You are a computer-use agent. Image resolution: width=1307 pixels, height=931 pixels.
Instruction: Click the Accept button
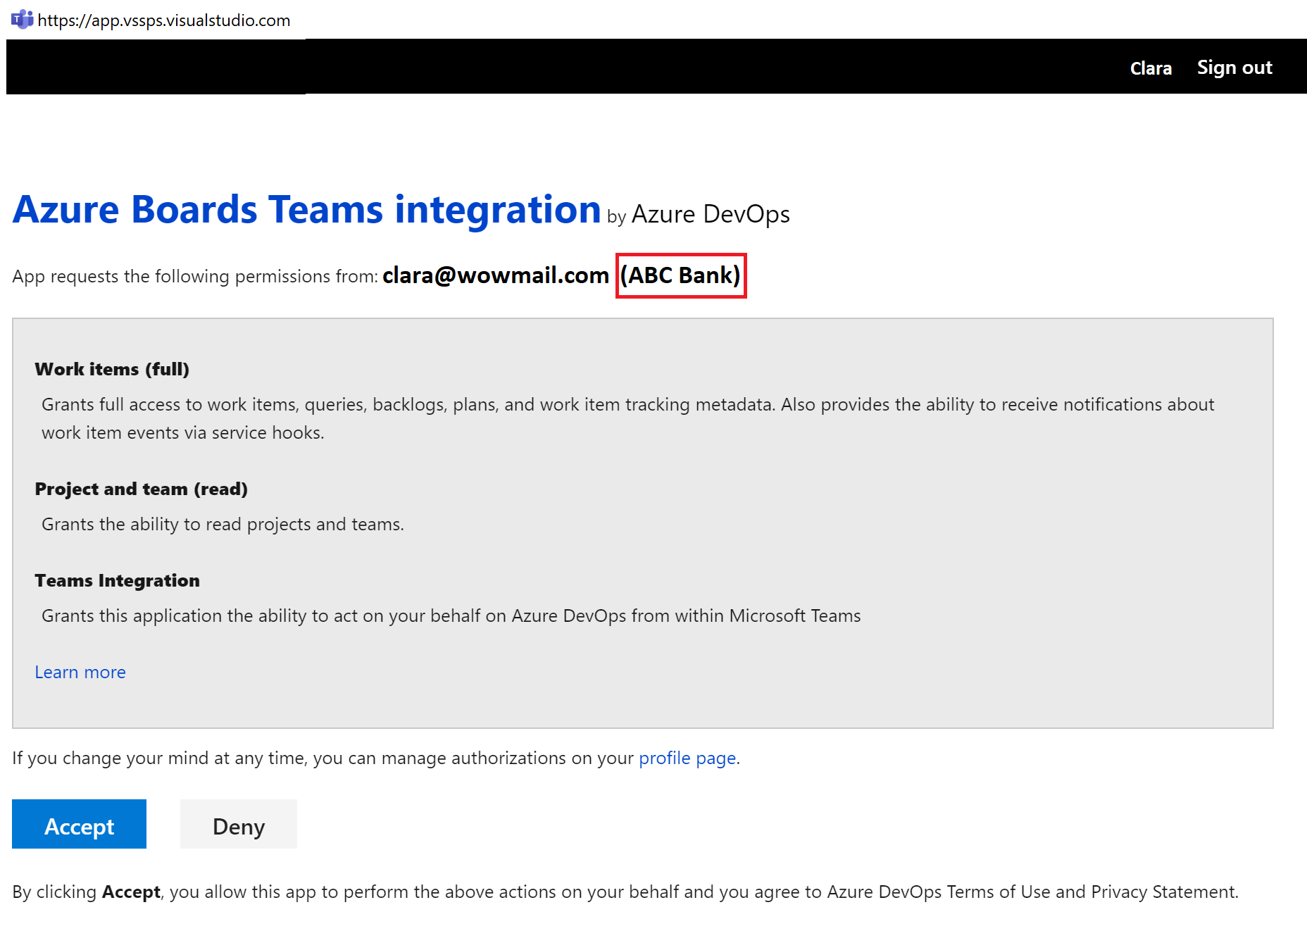79,824
